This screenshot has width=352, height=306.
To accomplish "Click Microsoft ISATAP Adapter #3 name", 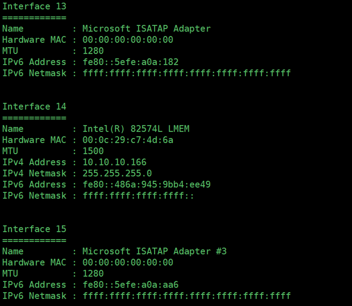I will click(155, 251).
